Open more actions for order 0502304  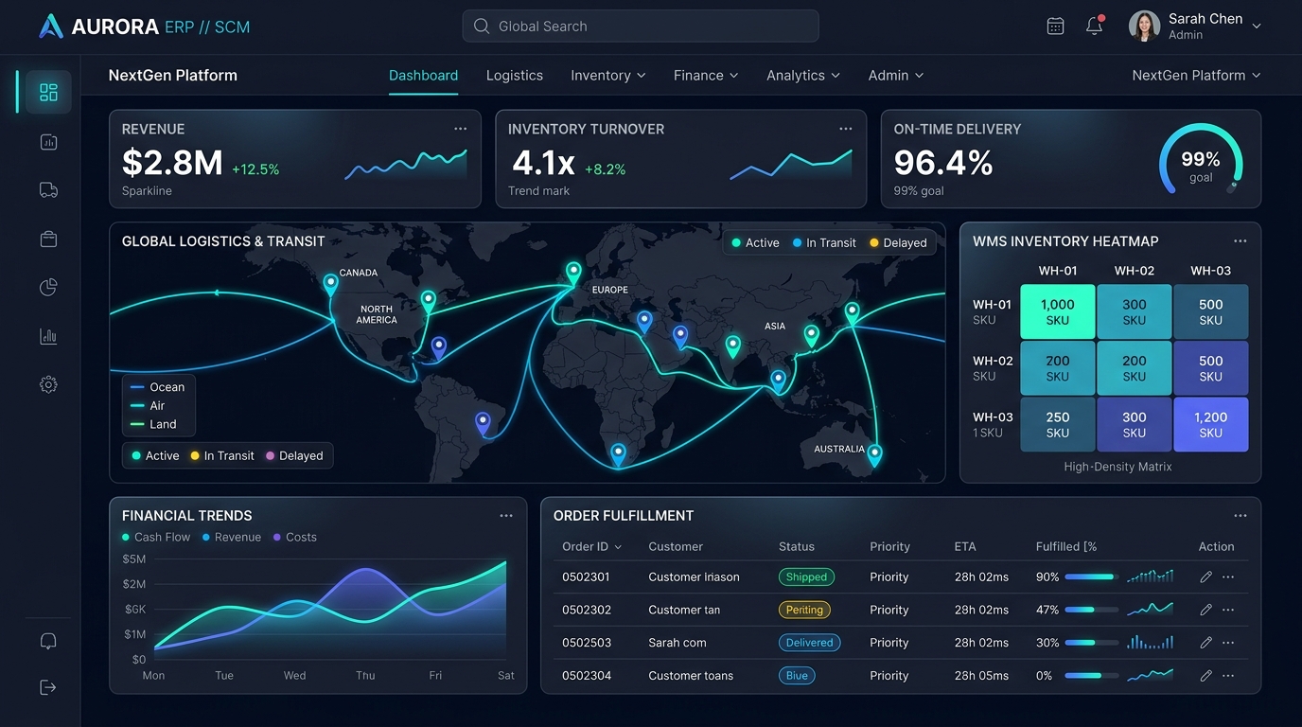click(1228, 676)
